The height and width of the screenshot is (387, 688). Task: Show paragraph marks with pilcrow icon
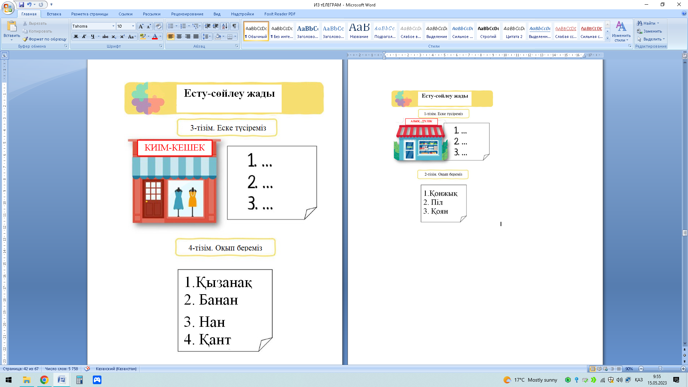tap(234, 26)
